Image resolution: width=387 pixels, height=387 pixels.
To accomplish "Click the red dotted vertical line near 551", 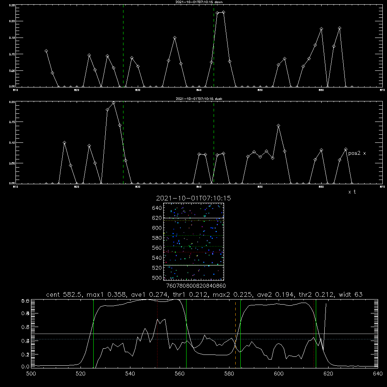I will 158,333.
